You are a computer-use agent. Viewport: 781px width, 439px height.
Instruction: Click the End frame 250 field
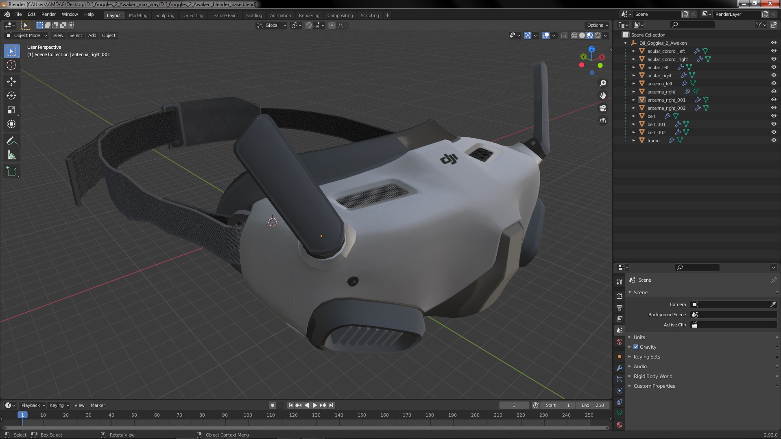click(x=593, y=405)
